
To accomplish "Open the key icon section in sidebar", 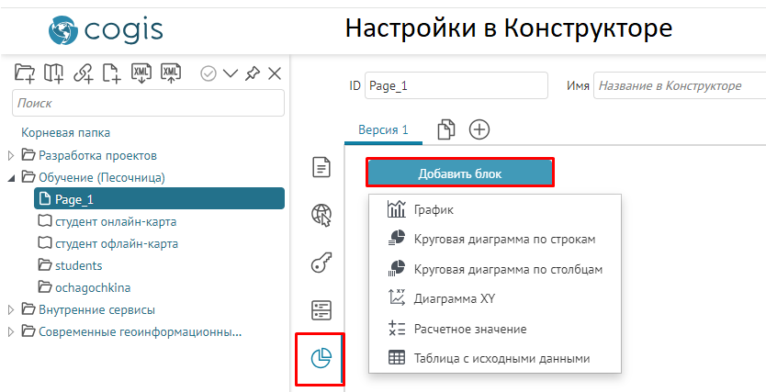I will (x=321, y=263).
